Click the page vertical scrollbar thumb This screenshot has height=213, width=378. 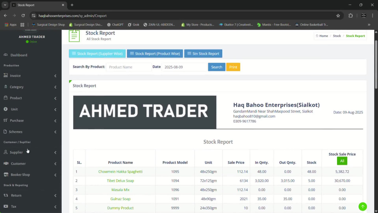pos(376,65)
